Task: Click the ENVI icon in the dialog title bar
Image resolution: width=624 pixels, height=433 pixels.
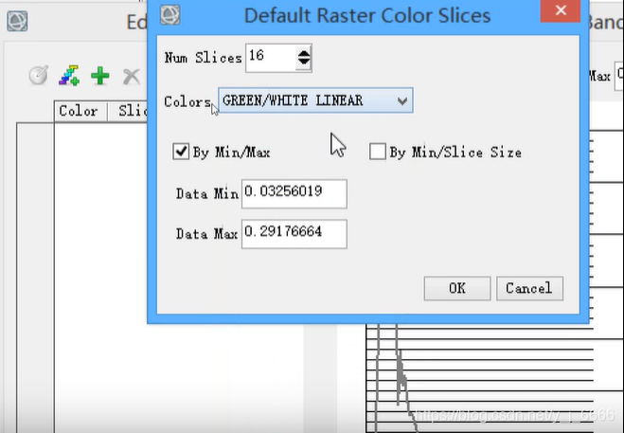Action: pos(169,15)
